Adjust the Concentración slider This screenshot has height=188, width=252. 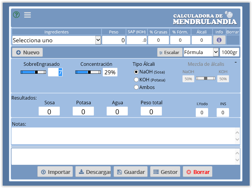click(x=88, y=72)
